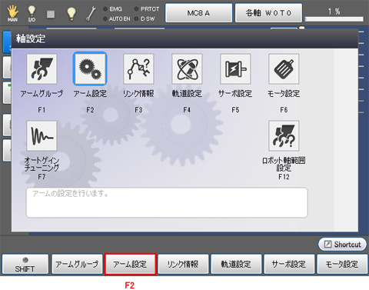Click the F7 label under オートゲインチューニング

tap(42, 177)
